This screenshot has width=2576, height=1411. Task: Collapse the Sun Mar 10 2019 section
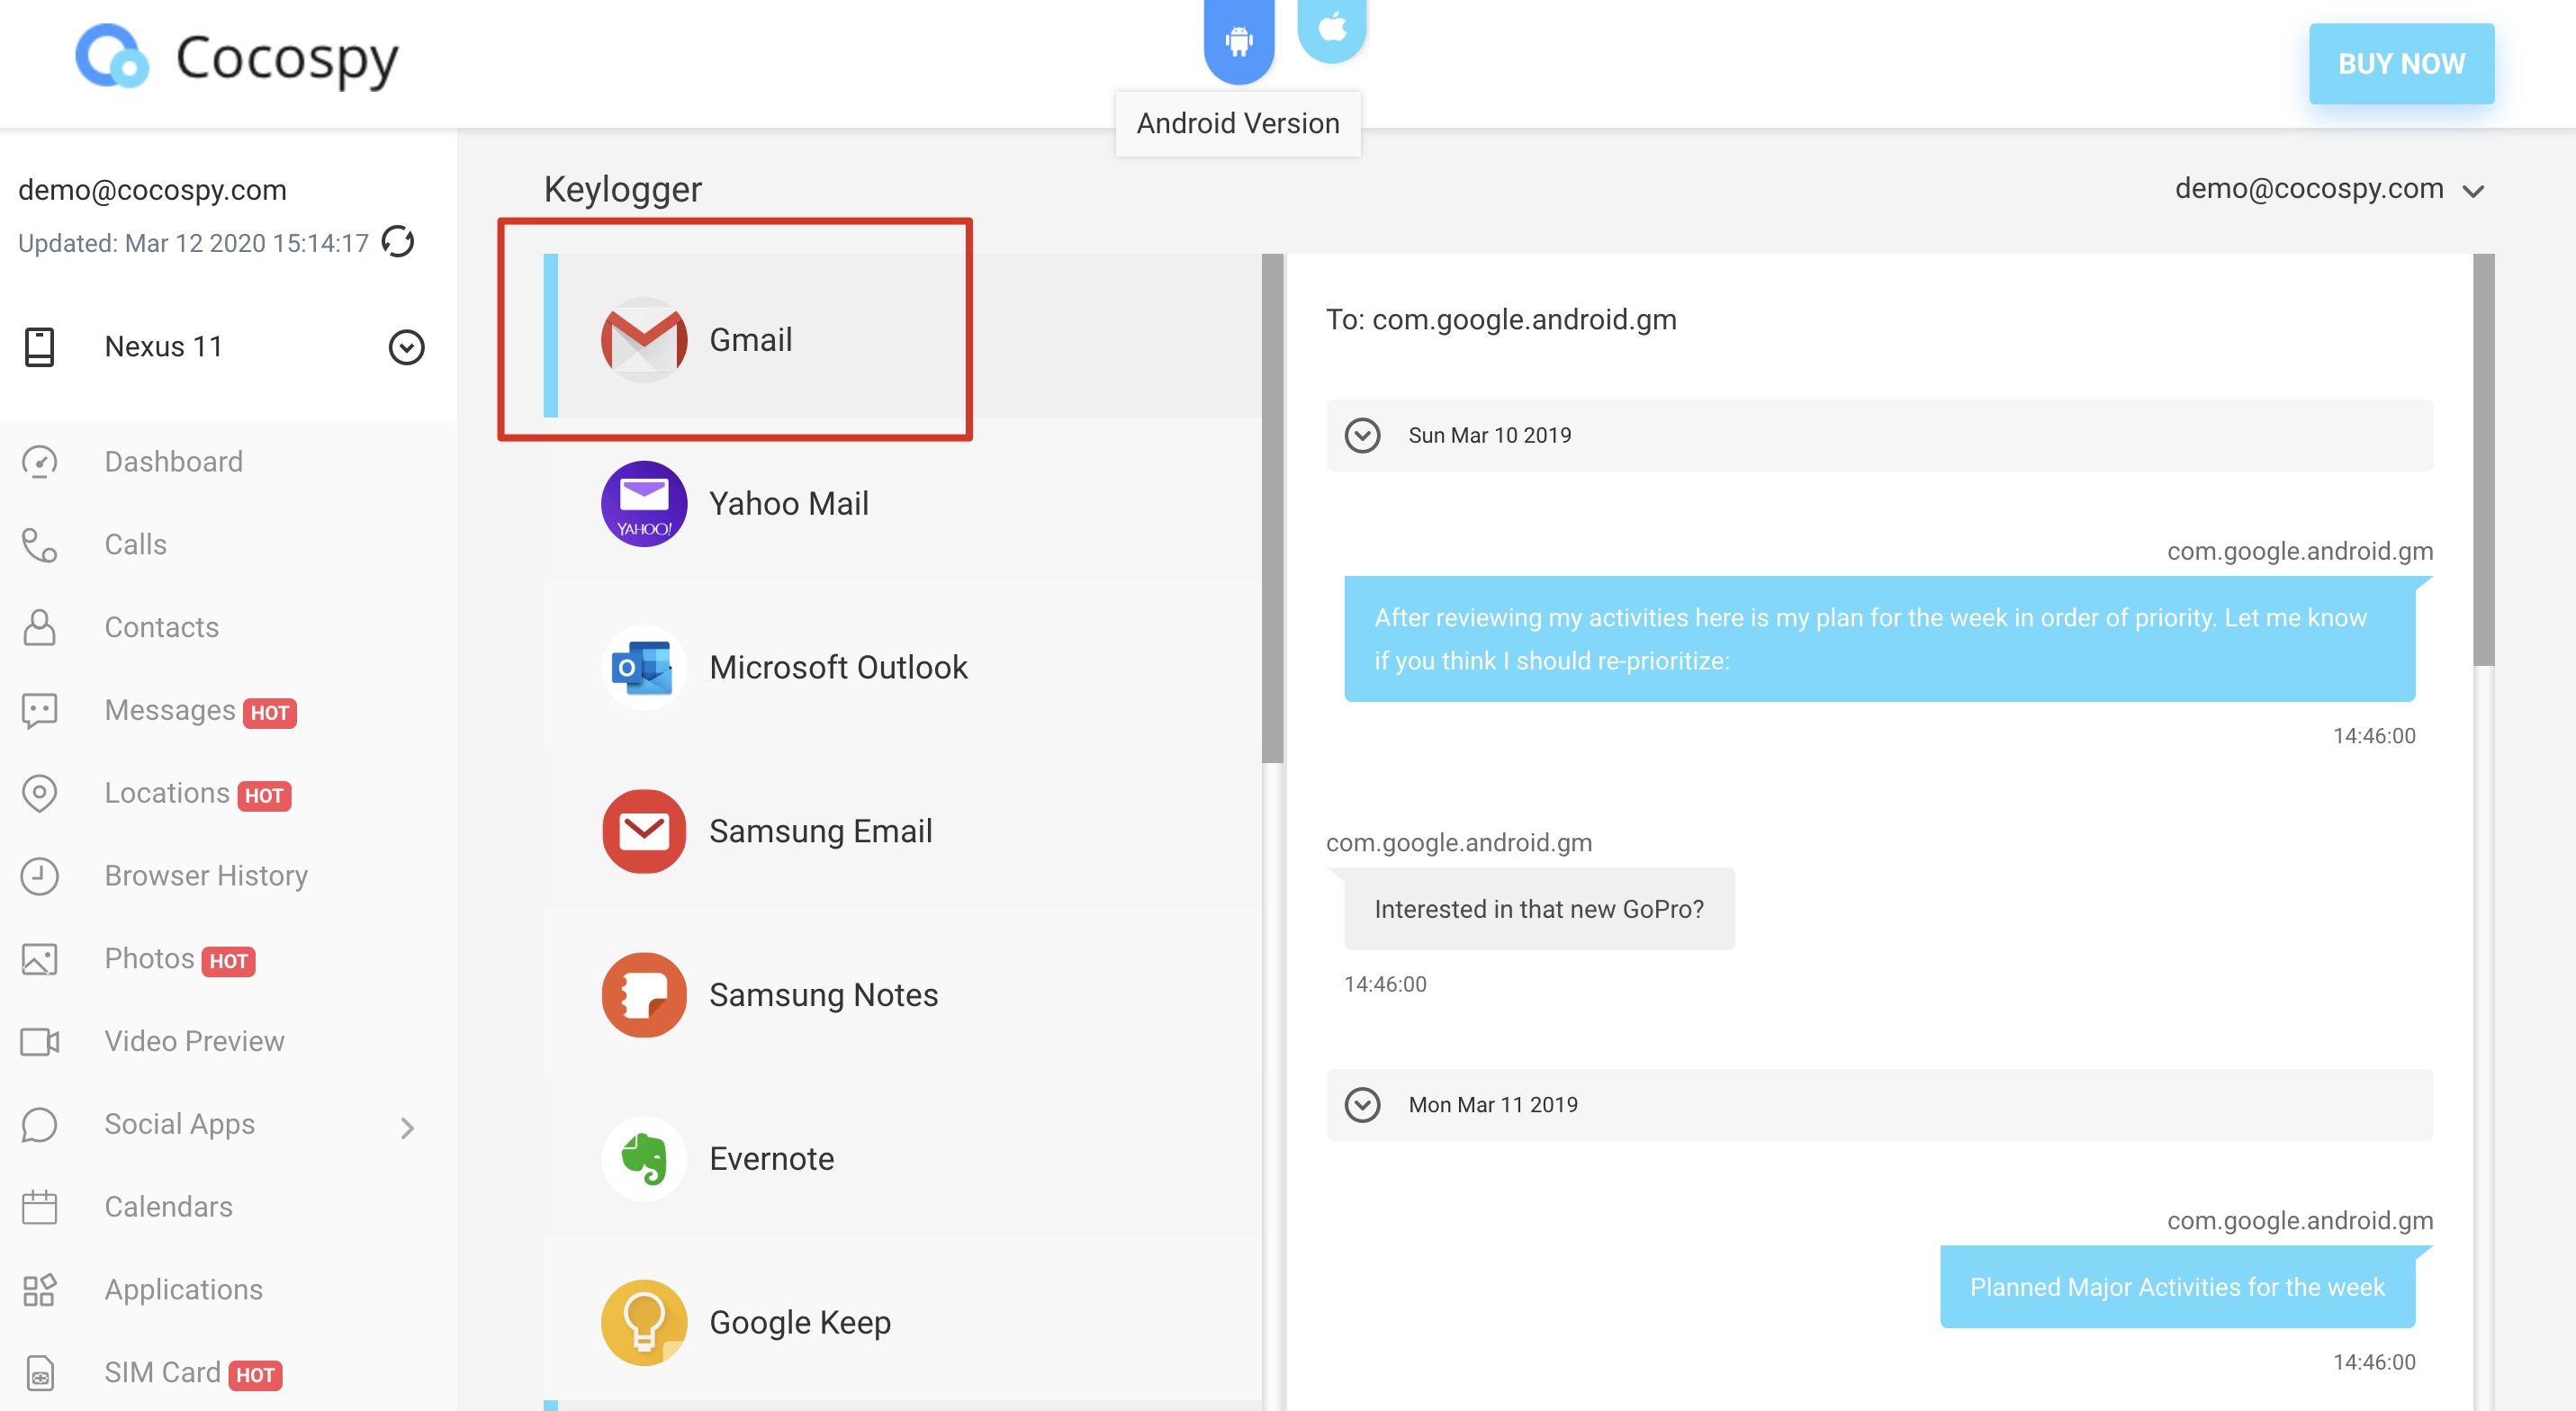1362,435
